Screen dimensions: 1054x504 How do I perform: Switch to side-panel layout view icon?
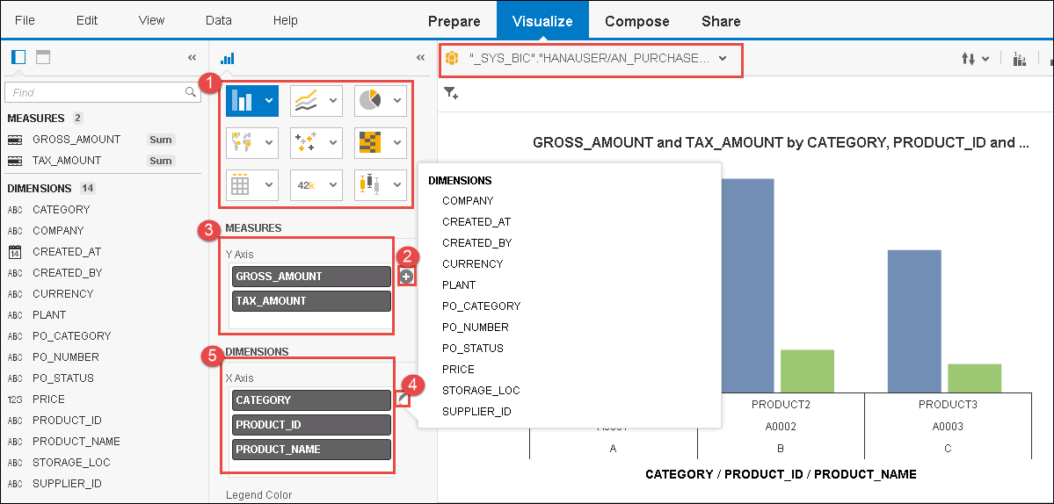coord(18,57)
